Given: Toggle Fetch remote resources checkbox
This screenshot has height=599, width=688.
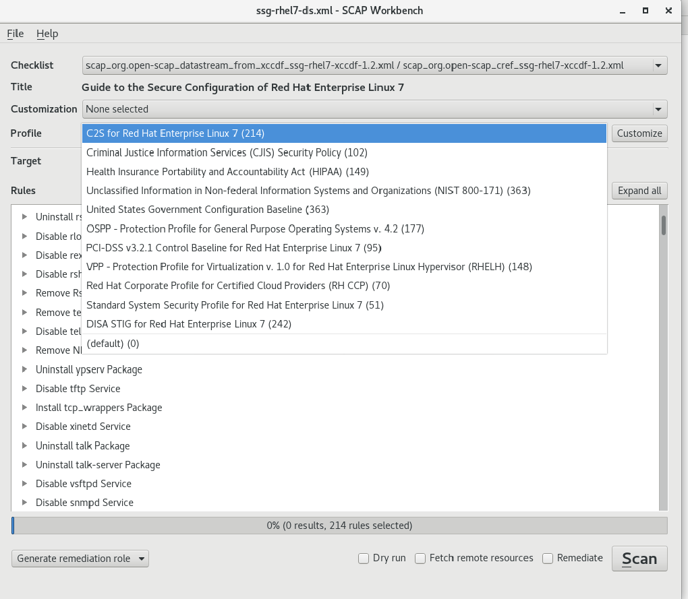Looking at the screenshot, I should [x=420, y=558].
